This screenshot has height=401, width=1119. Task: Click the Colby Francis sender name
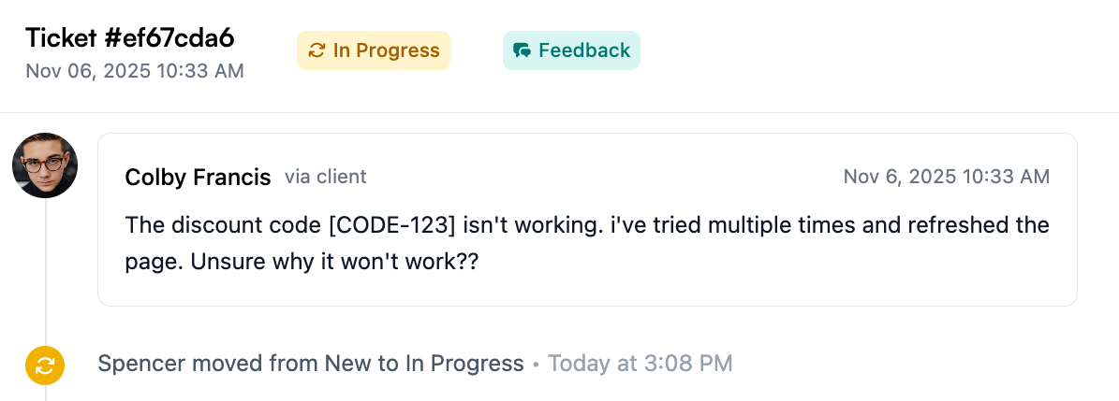[198, 177]
